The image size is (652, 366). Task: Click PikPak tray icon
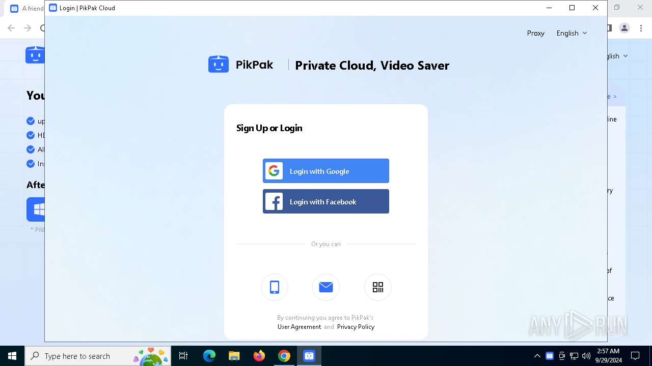click(550, 356)
